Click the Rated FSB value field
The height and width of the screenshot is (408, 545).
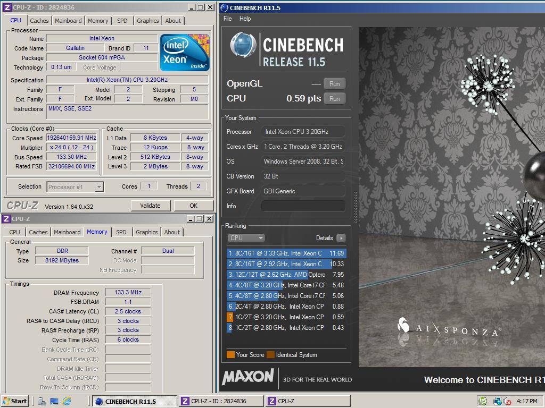pos(72,166)
